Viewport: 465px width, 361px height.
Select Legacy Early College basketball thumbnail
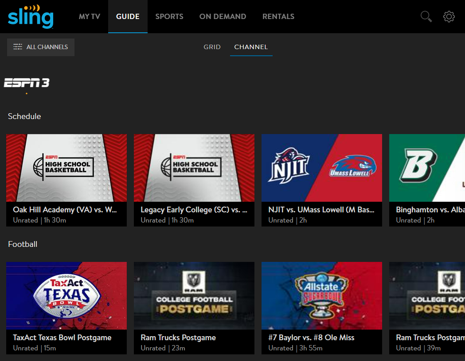coord(194,168)
